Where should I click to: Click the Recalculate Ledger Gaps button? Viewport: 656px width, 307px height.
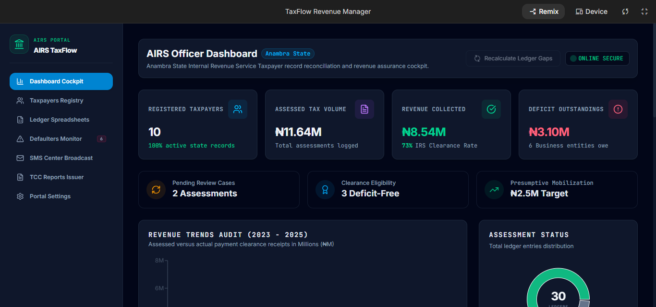click(x=513, y=58)
